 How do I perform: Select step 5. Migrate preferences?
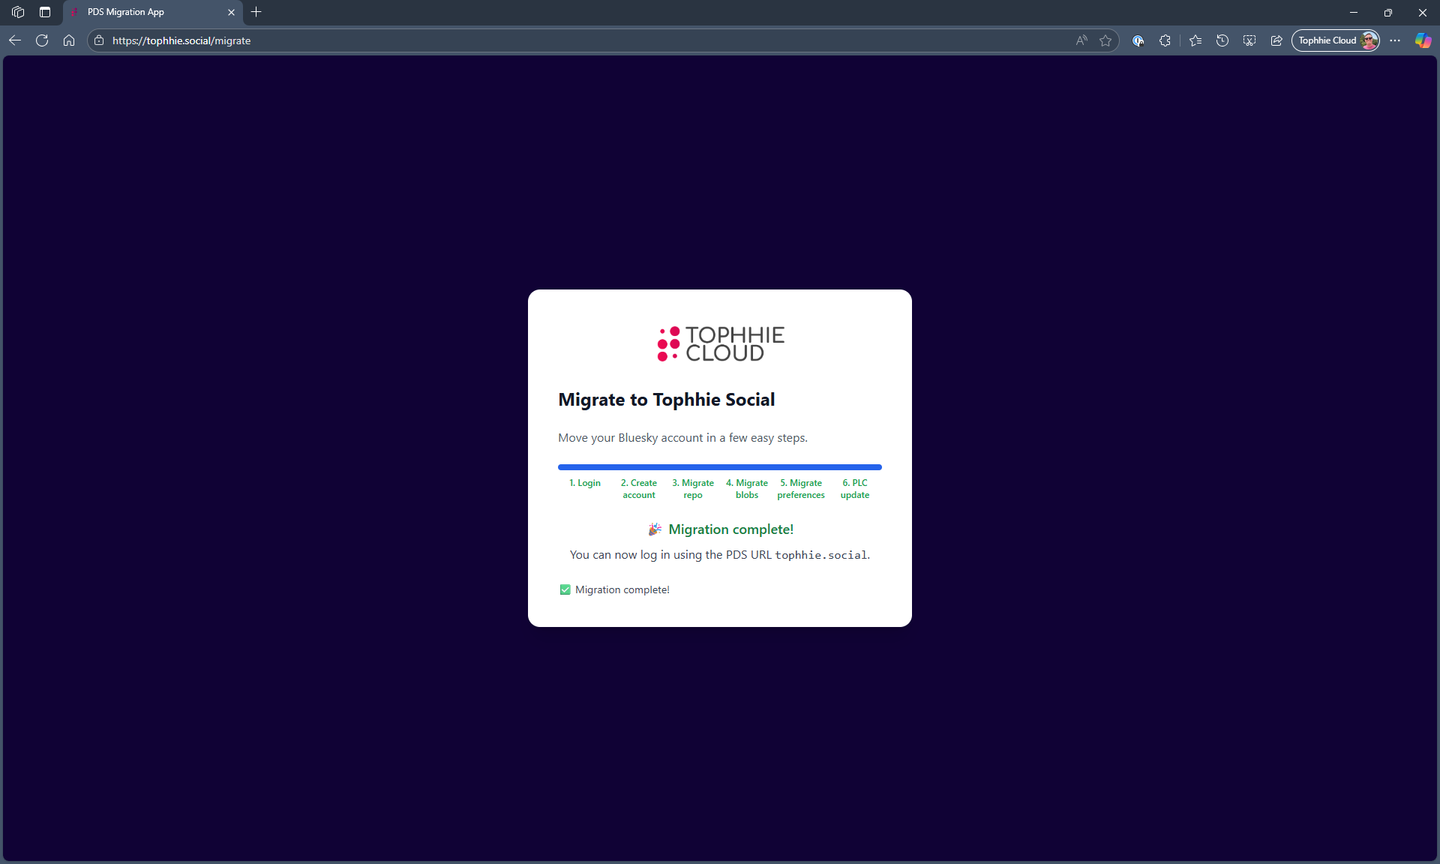pyautogui.click(x=801, y=489)
